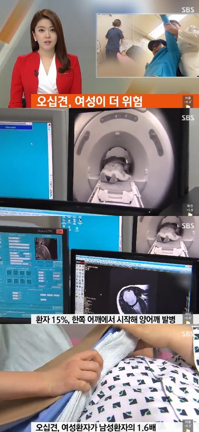
Task: Click the weather icon beside the 1.6배 caption
Action: (x=189, y=430)
